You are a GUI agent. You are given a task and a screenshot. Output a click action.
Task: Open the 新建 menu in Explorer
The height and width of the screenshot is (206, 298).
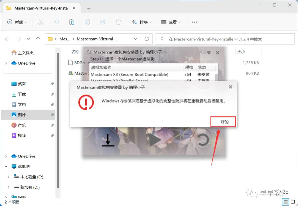[x=17, y=22]
